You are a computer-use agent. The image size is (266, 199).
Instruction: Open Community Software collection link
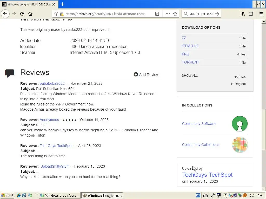click(199, 124)
